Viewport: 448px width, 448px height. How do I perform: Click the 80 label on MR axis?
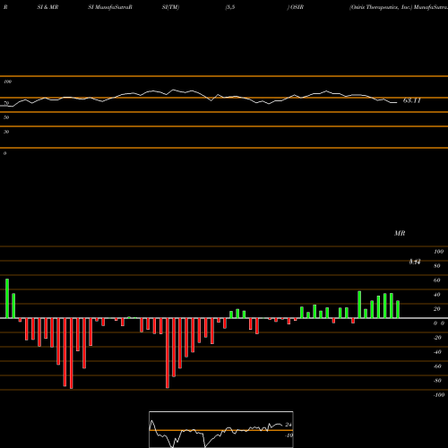click(x=437, y=266)
